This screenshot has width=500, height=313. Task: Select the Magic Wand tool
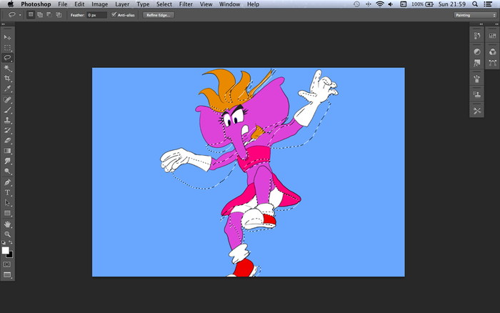click(8, 68)
